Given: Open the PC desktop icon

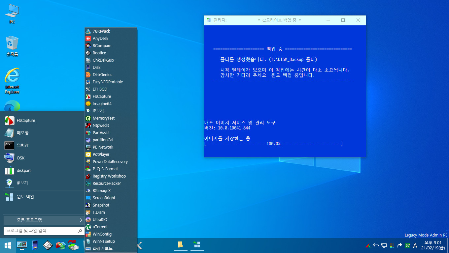Looking at the screenshot, I should pos(12,14).
